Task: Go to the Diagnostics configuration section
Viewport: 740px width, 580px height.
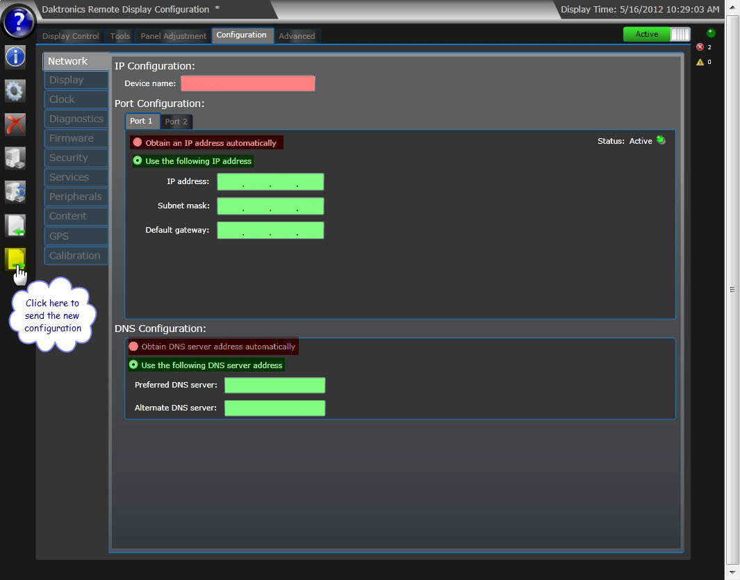Action: click(75, 119)
